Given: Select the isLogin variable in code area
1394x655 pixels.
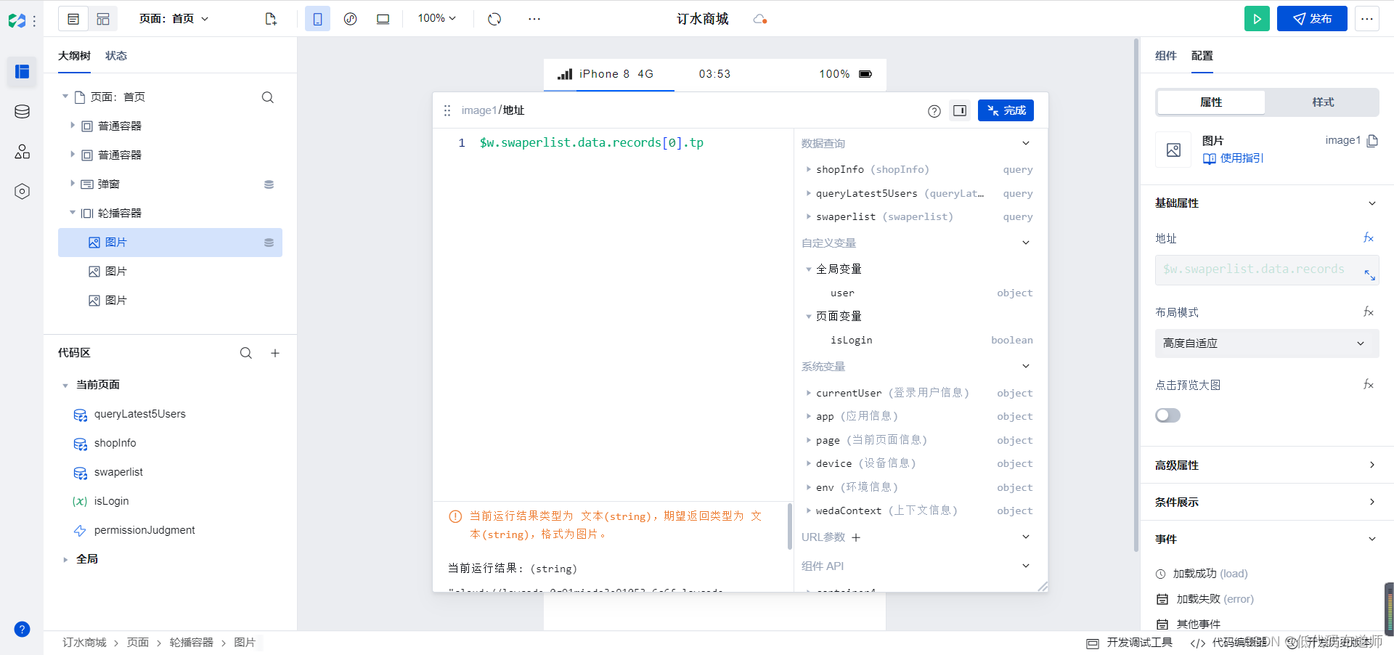Looking at the screenshot, I should click(111, 501).
